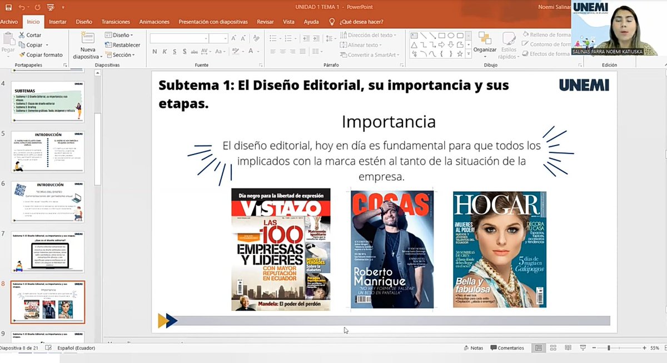Open the Sección dropdown
The height and width of the screenshot is (363, 667).
coord(120,55)
